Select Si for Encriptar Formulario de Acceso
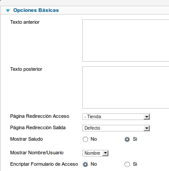Screen dimensions: 169x171 point(127,164)
